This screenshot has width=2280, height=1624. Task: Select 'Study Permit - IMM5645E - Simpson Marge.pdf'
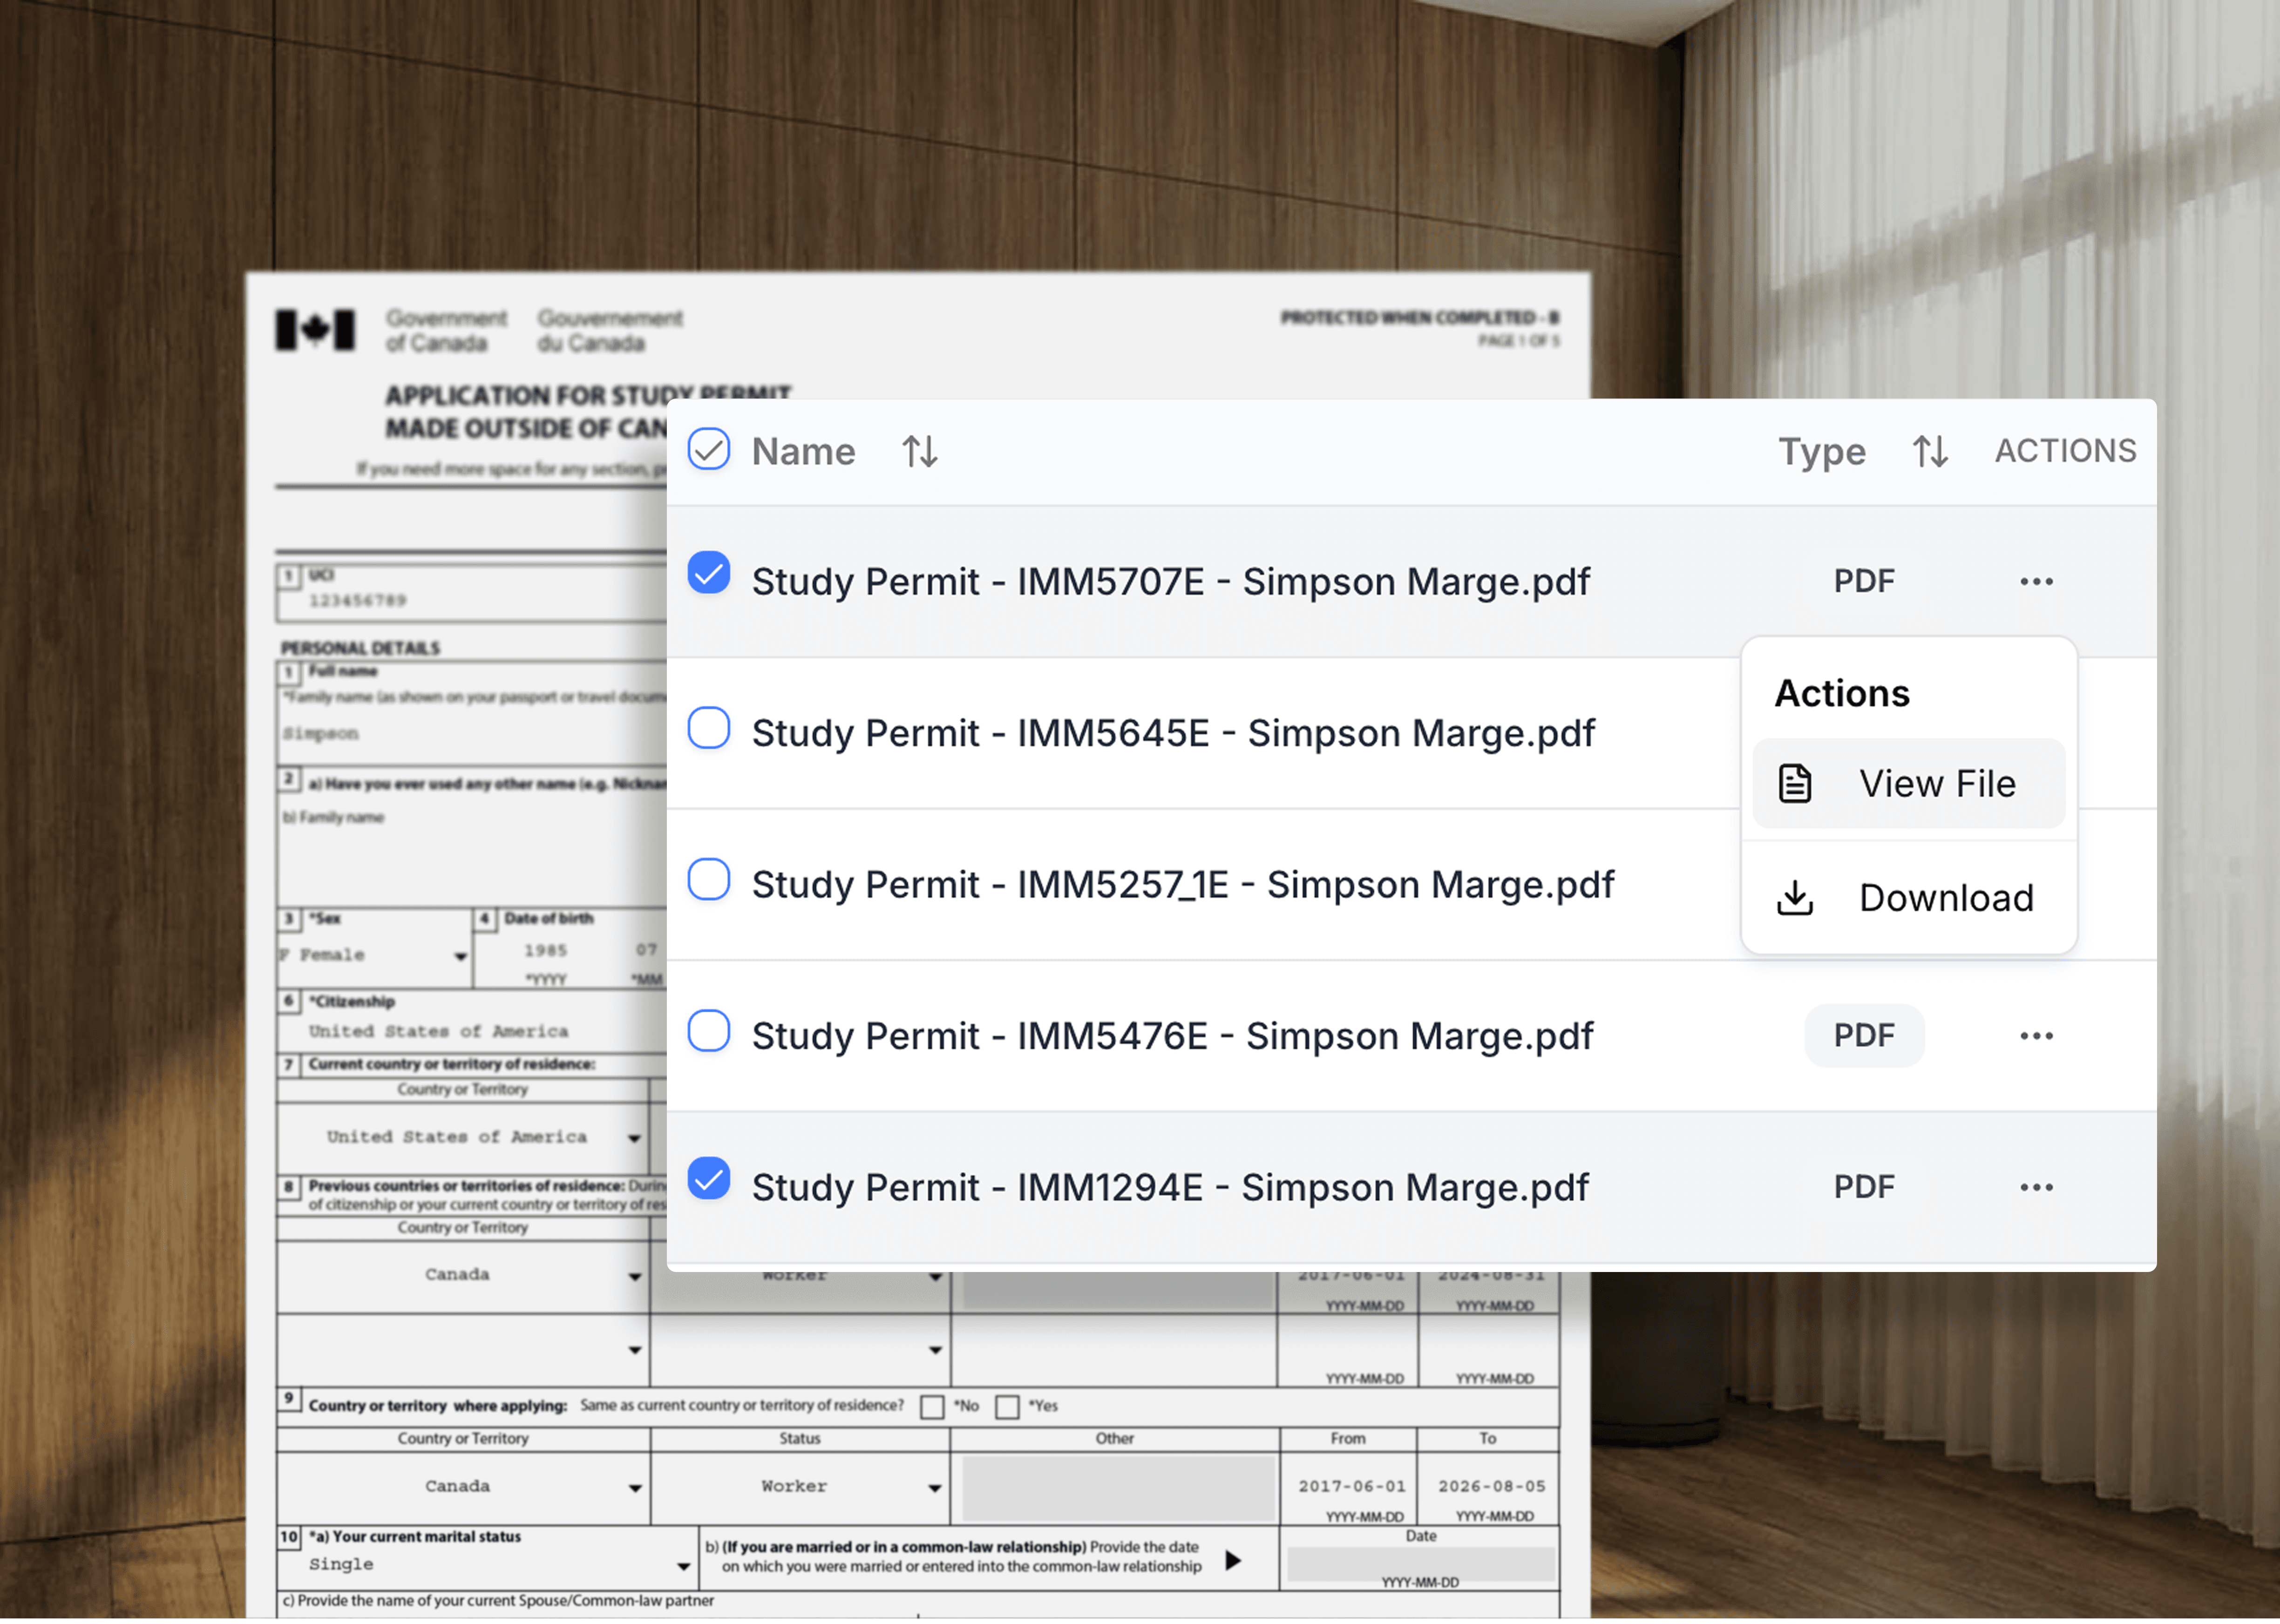(x=1173, y=734)
